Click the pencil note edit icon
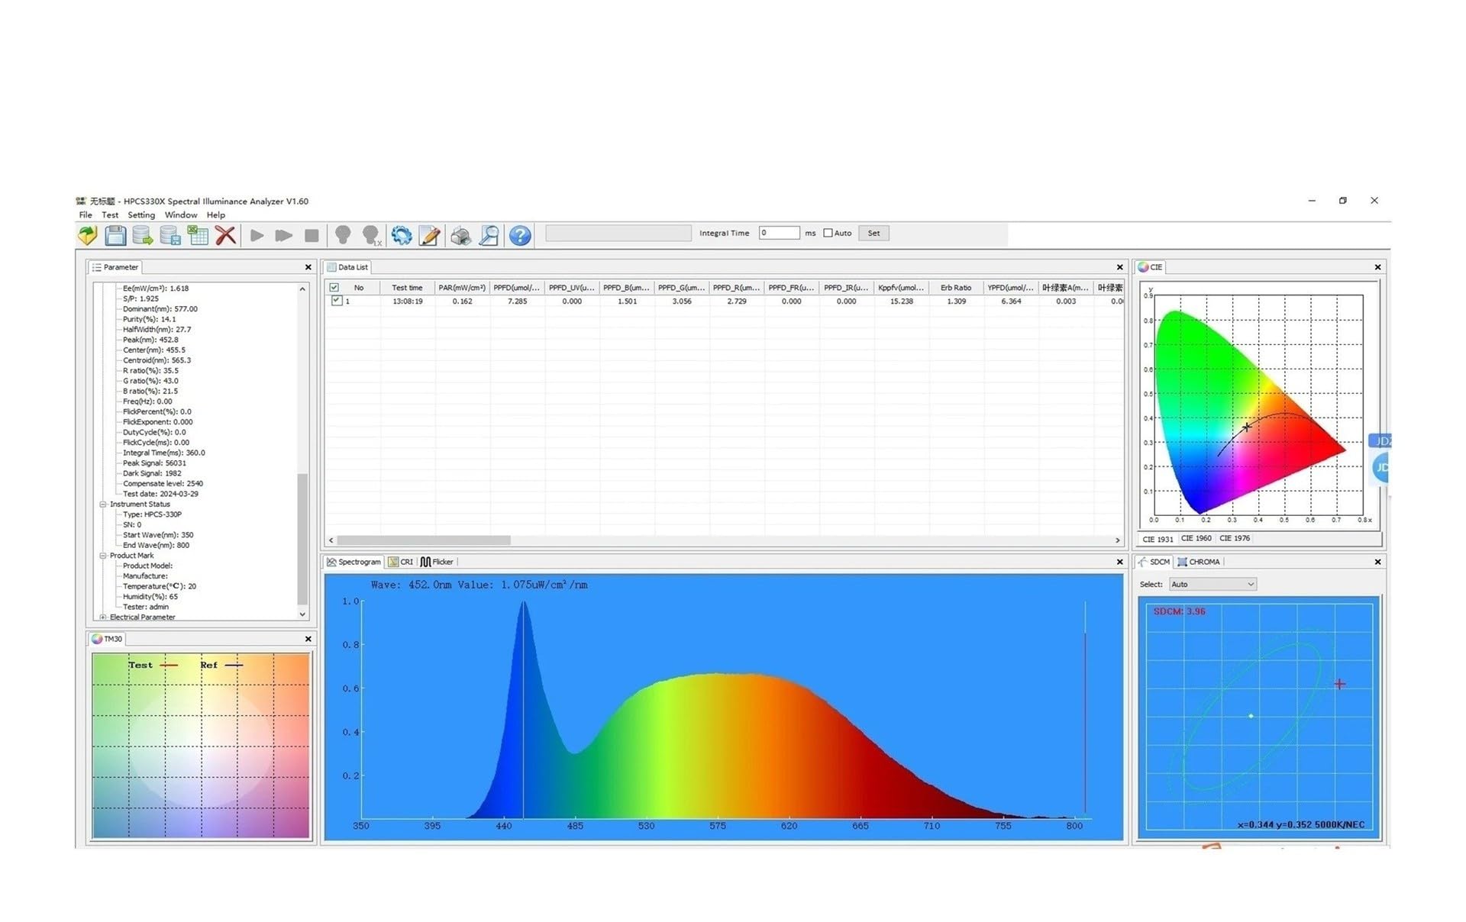This screenshot has width=1466, height=922. (x=430, y=235)
